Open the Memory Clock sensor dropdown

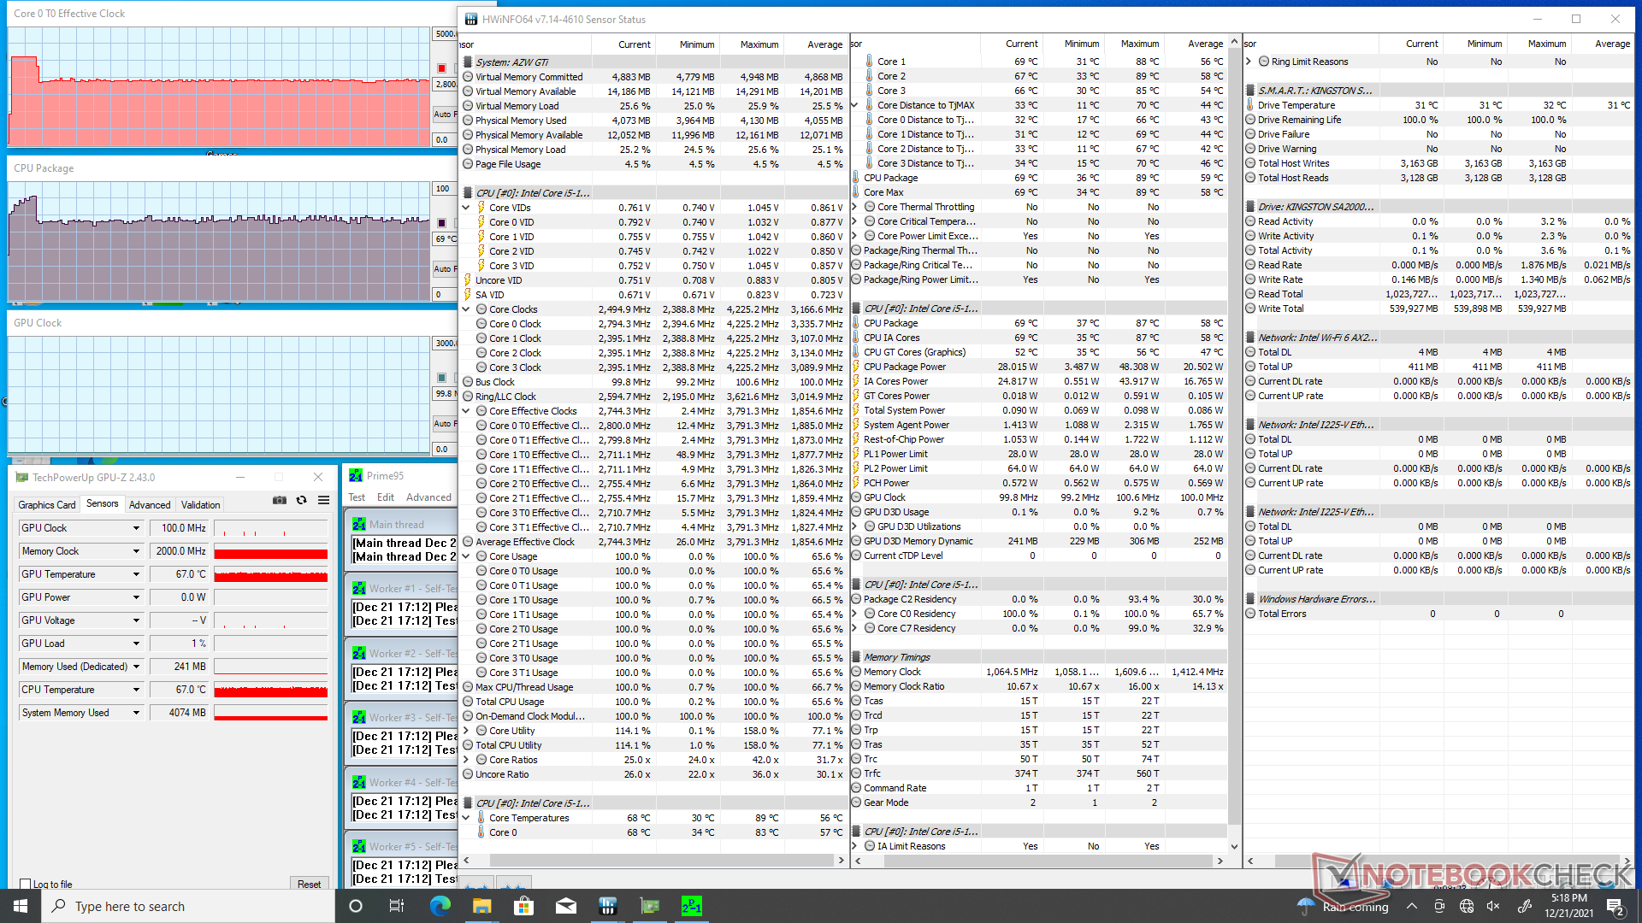[136, 551]
